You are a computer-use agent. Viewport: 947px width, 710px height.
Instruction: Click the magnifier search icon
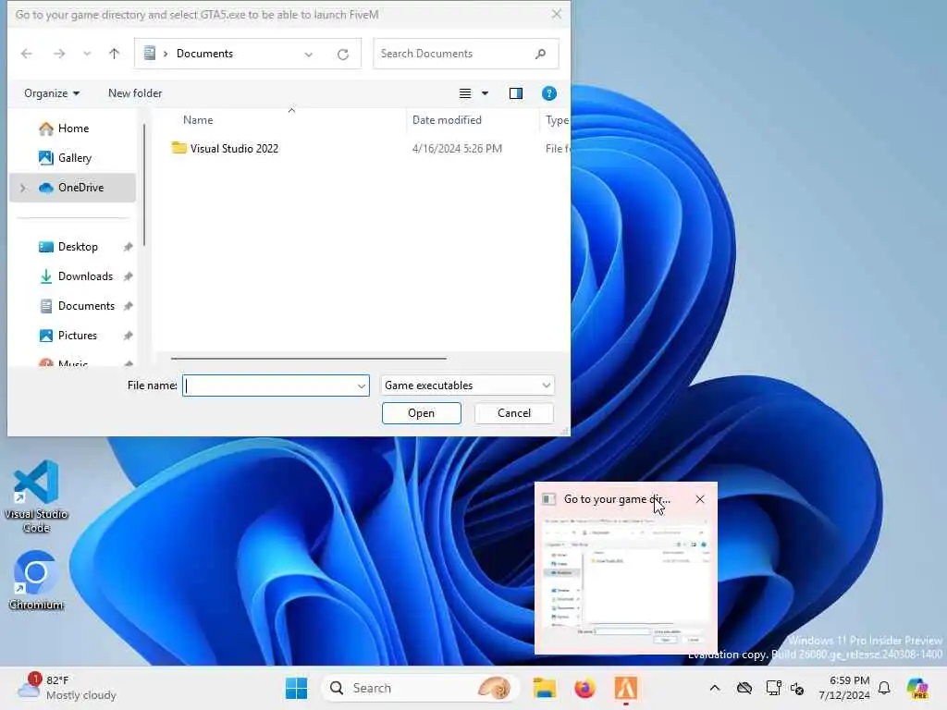(x=540, y=54)
